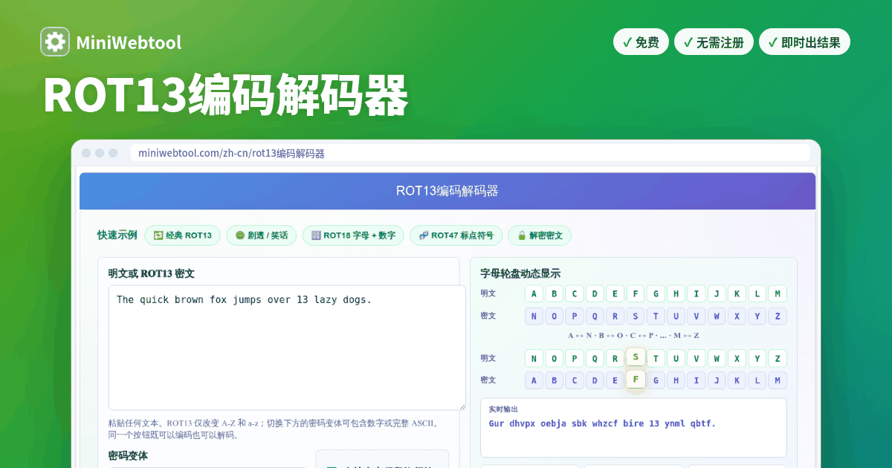The image size is (892, 468).
Task: Select green letter A tile in 明文 row
Action: pos(534,294)
